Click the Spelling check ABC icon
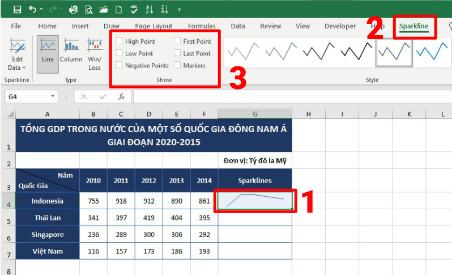The height and width of the screenshot is (275, 452). pyautogui.click(x=134, y=9)
